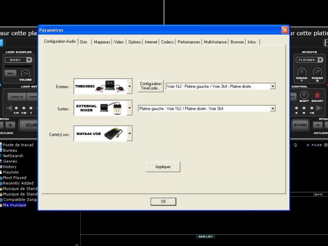Select the Recently Added list
The image size is (328, 246).
[18, 183]
